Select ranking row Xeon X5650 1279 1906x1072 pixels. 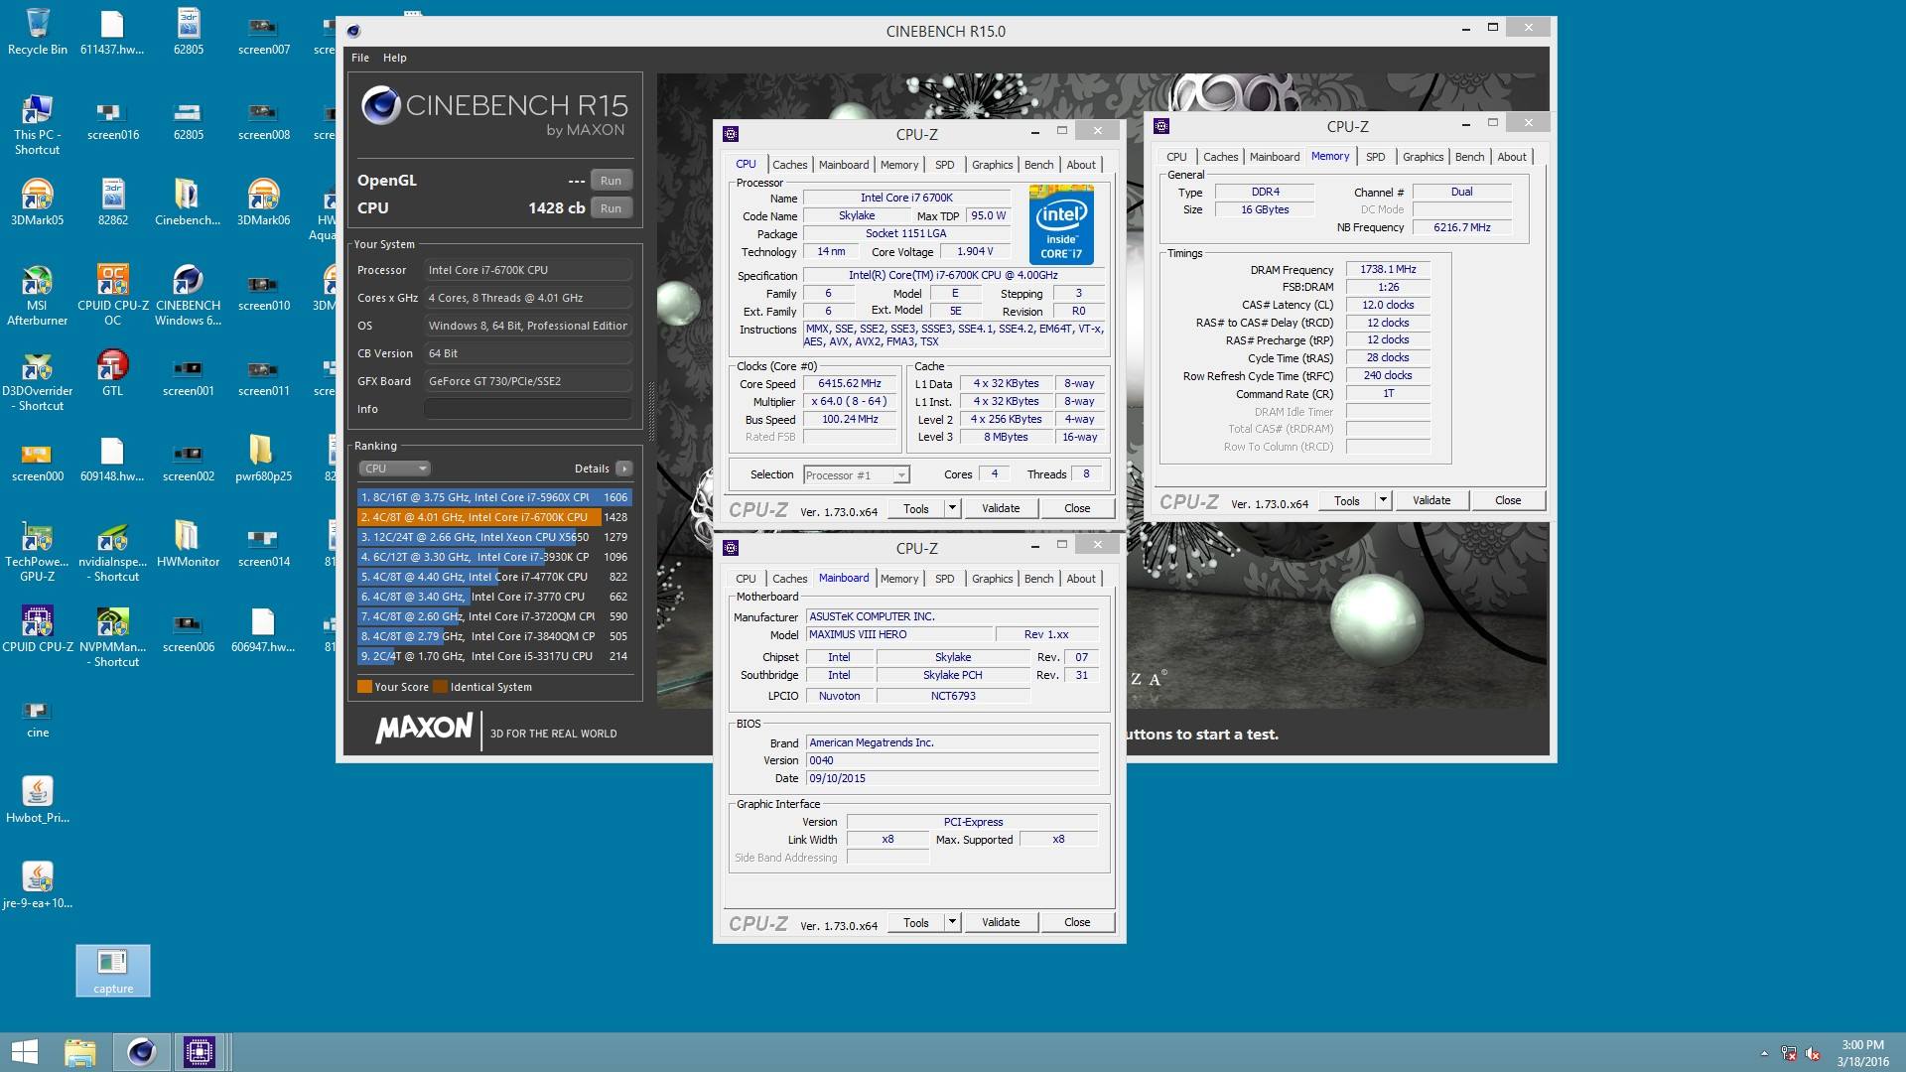pos(494,537)
